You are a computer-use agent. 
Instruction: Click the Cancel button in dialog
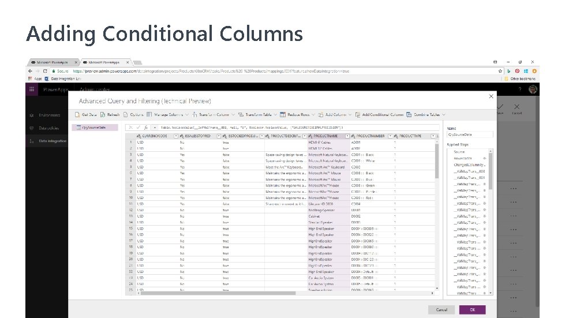coord(441,310)
